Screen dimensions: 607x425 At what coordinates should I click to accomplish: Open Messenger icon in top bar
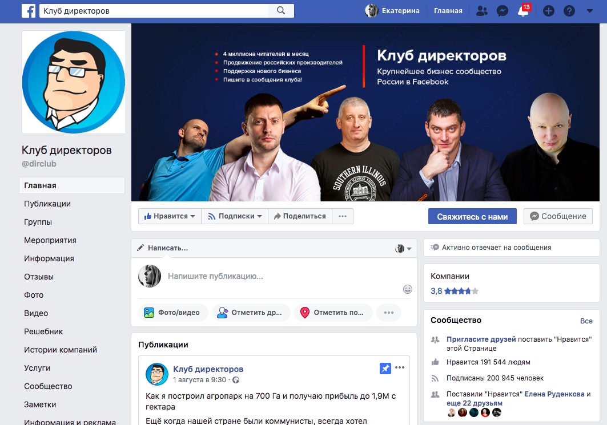click(x=502, y=11)
